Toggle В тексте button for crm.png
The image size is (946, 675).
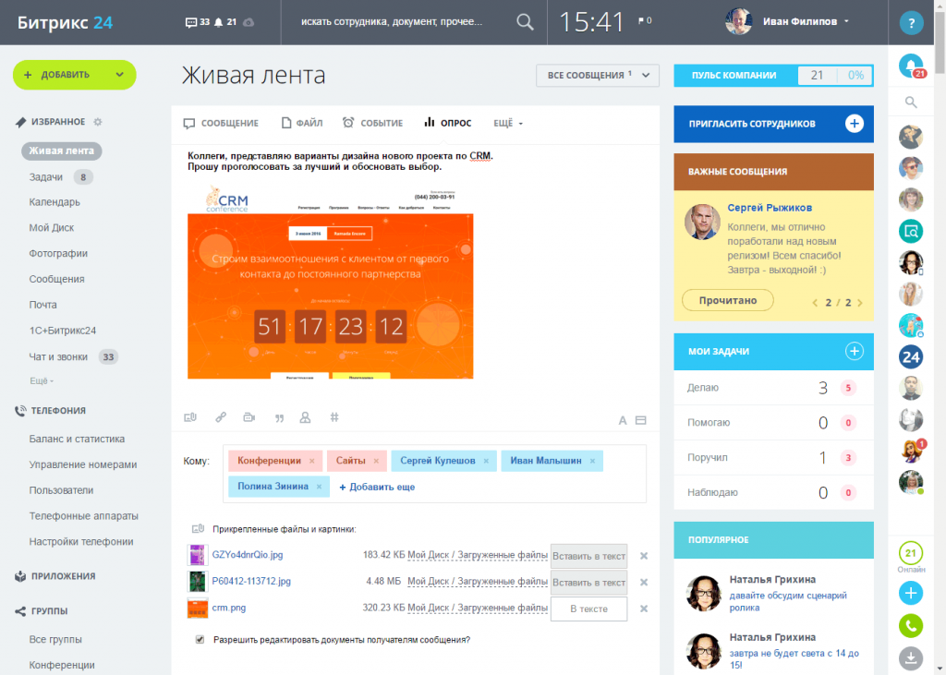588,609
